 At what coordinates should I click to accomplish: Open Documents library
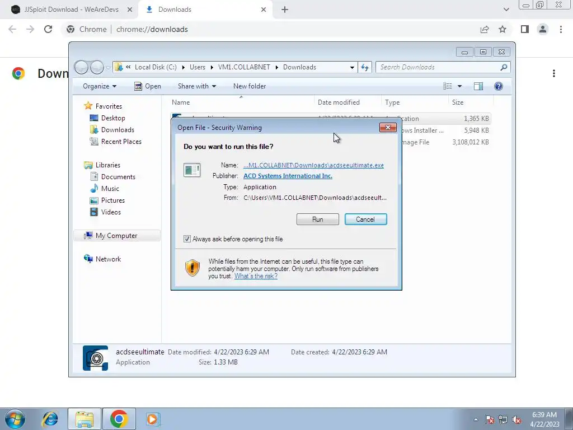pos(118,177)
